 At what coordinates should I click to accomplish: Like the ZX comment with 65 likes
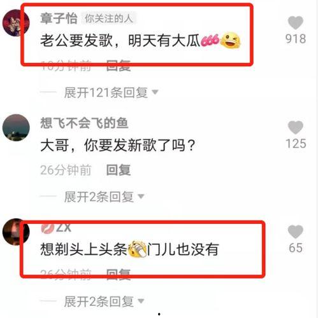[x=295, y=232]
